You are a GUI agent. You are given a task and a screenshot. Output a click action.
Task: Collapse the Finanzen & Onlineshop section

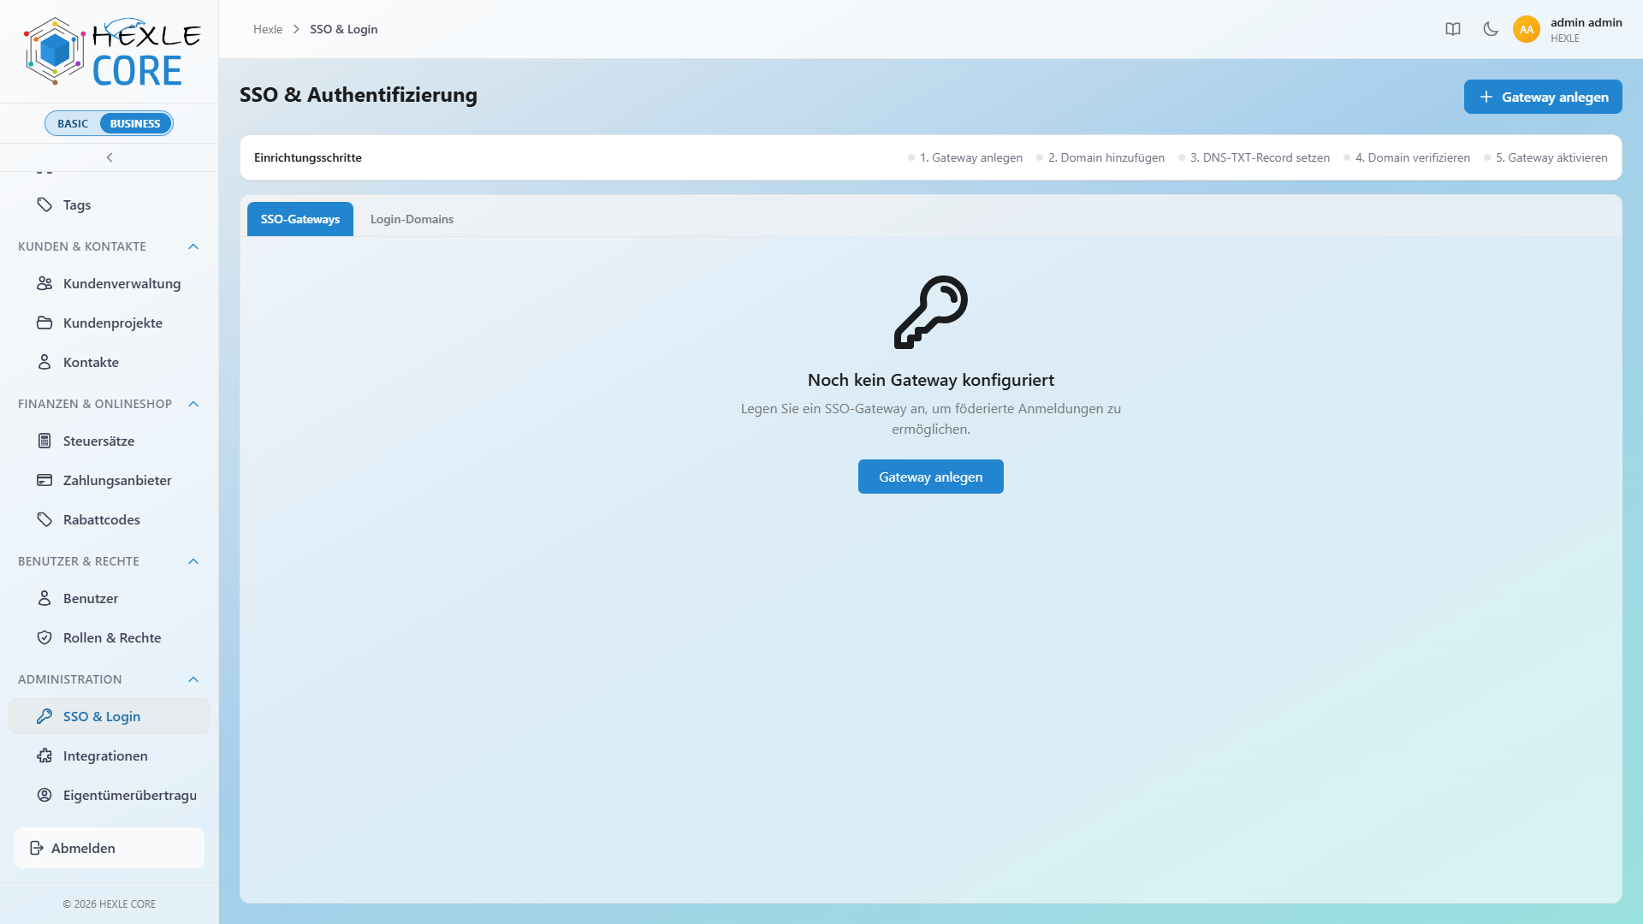pos(193,404)
